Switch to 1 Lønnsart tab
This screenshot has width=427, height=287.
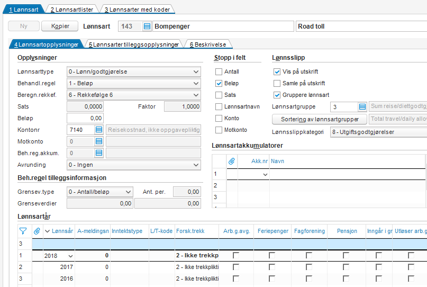[x=23, y=10]
